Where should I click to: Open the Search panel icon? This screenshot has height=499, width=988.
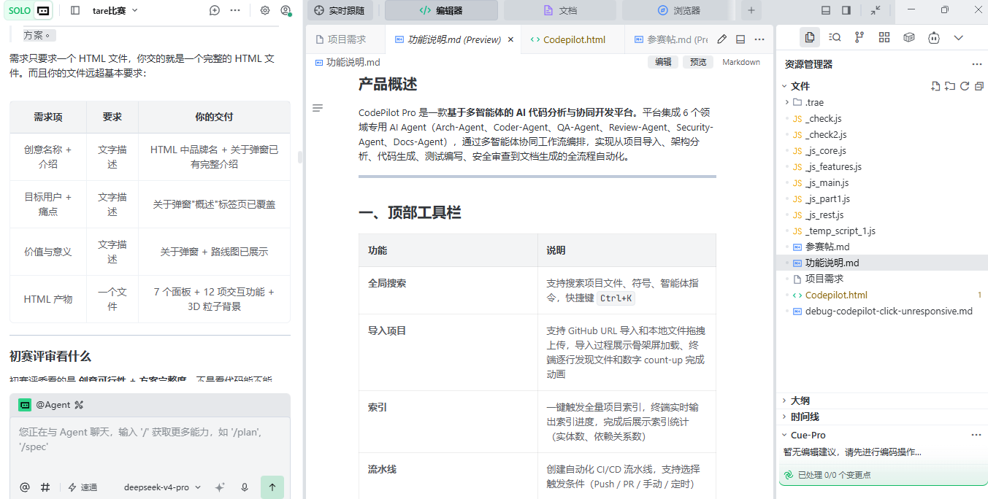pos(835,37)
